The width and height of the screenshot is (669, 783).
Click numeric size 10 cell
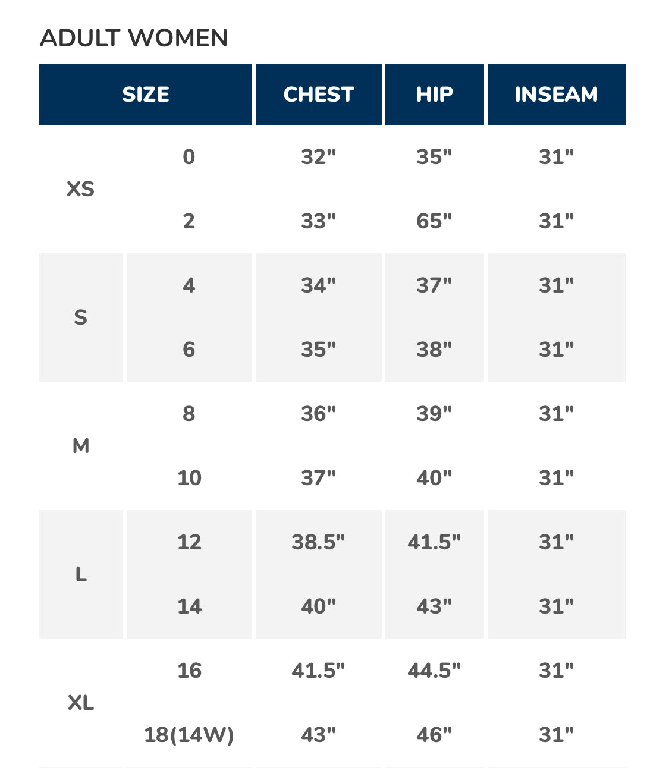[x=189, y=478]
